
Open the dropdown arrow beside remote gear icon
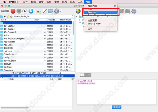(x=138, y=11)
